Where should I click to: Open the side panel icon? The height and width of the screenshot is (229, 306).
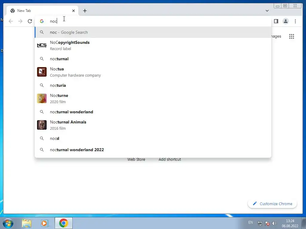click(x=276, y=21)
